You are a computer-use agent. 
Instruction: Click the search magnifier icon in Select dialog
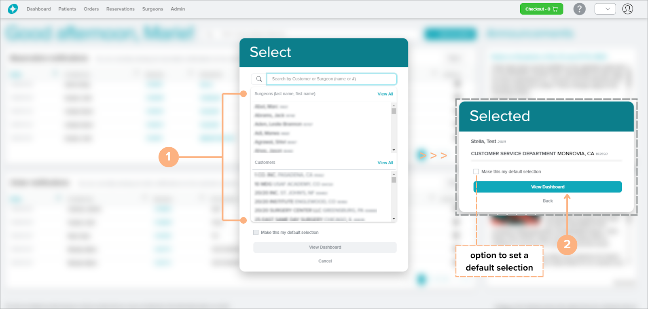tap(259, 79)
